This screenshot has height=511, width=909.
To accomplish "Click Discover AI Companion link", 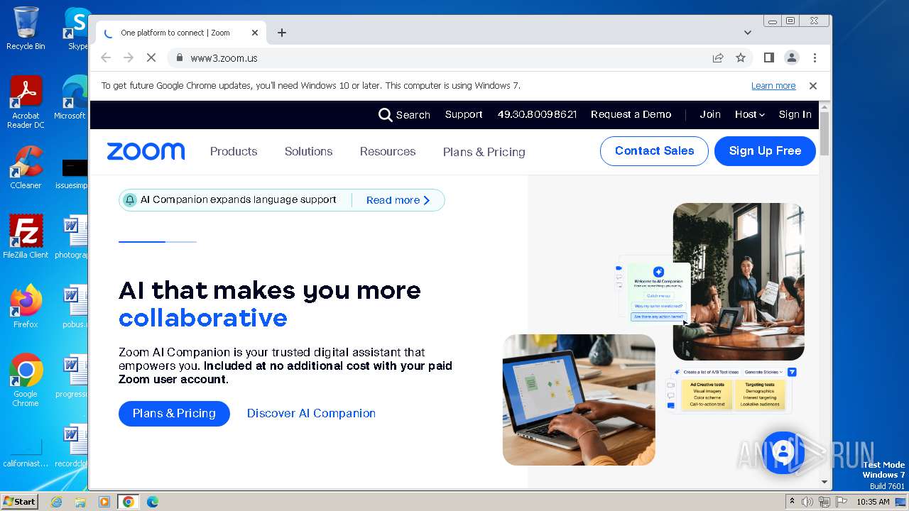I will [x=311, y=413].
